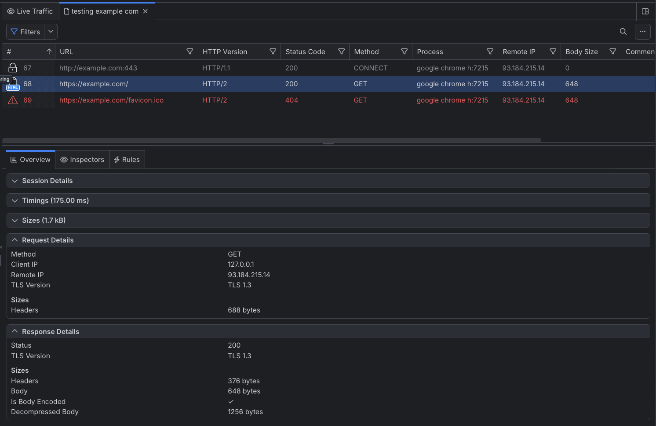The image size is (656, 426).
Task: Click the Process column filter icon
Action: click(490, 51)
